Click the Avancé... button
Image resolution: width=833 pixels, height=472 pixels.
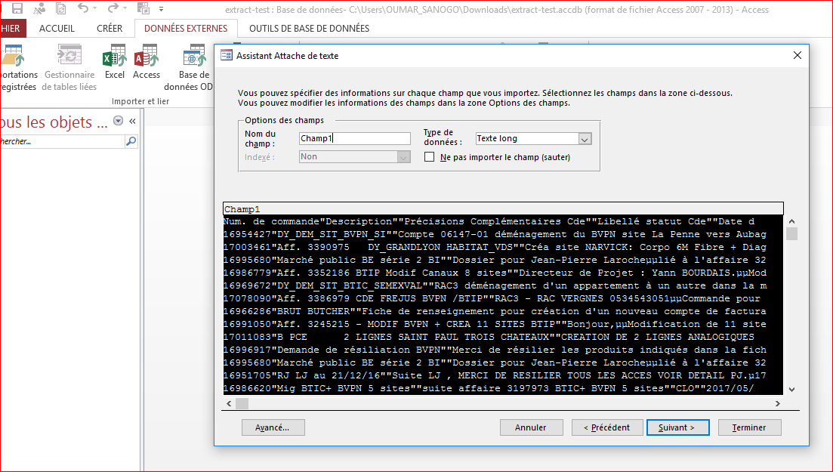[x=273, y=427]
